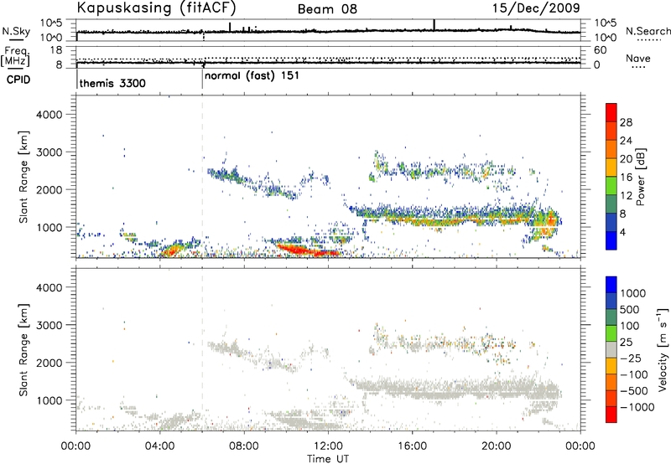Click the 'normal (fast) 151' CPID text
This screenshot has width=671, height=464.
pyautogui.click(x=252, y=76)
